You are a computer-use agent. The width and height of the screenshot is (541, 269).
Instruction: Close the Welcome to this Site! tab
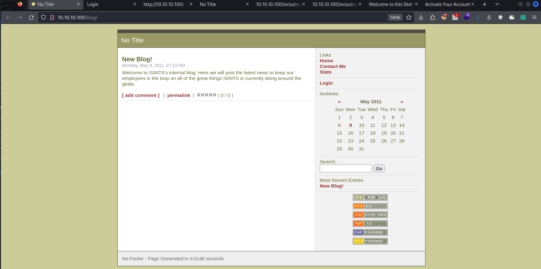tap(416, 4)
